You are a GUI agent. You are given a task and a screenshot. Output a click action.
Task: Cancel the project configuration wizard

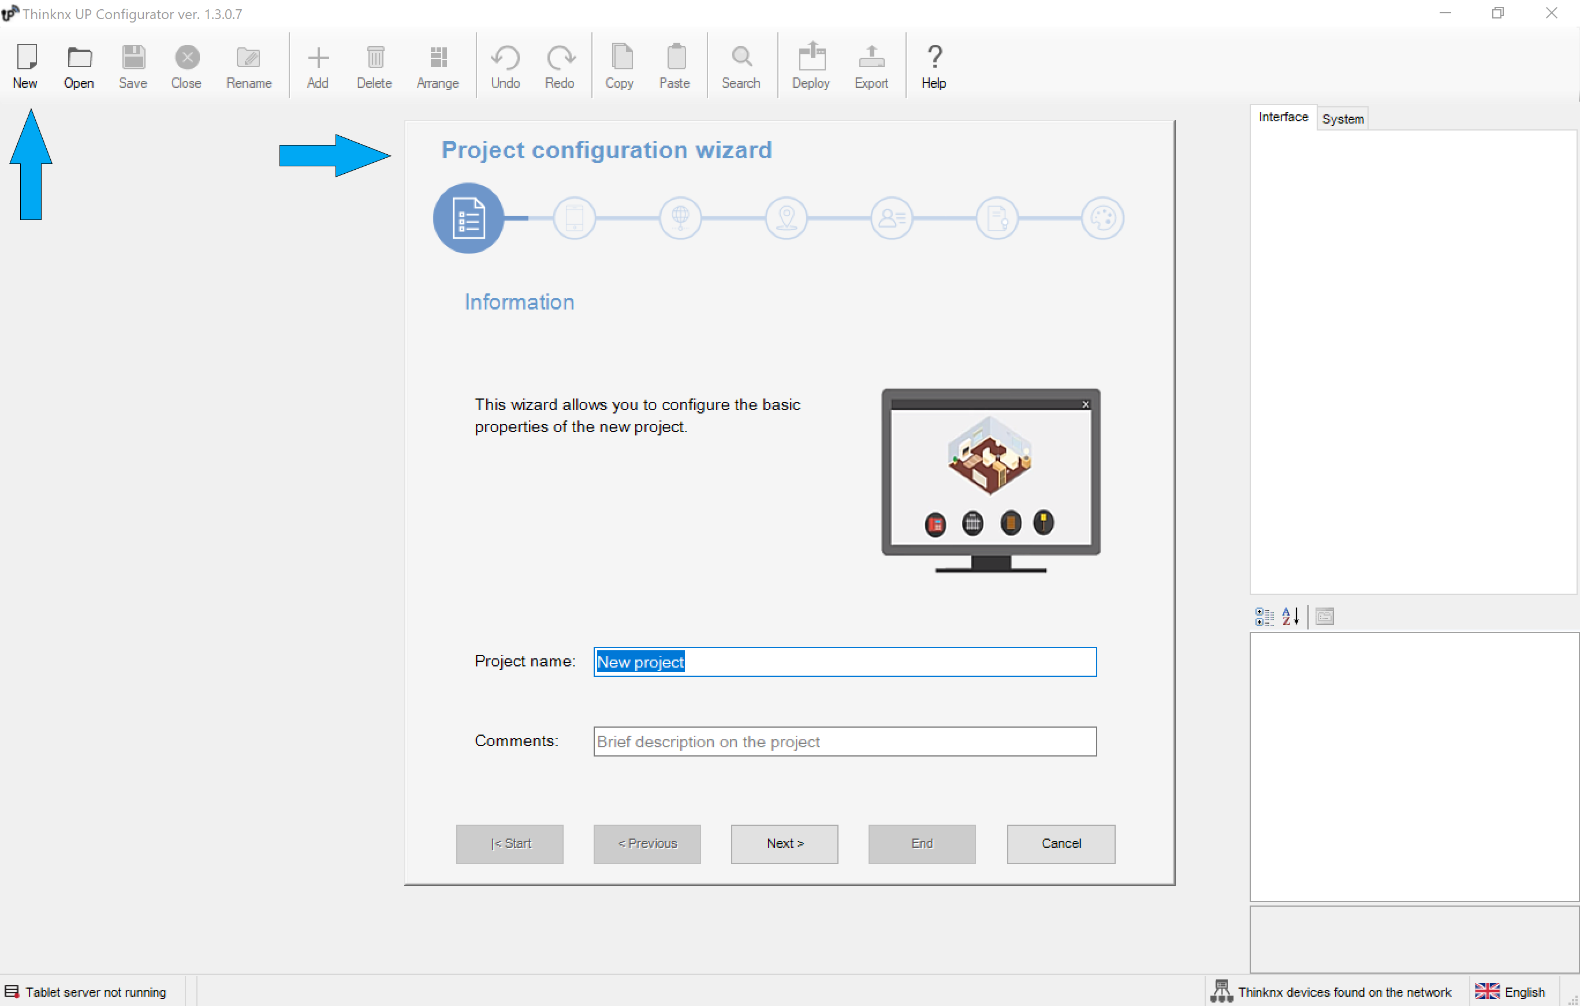tap(1060, 843)
